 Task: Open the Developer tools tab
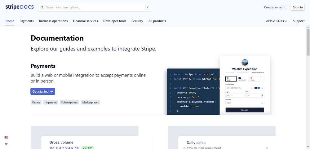coord(115,21)
